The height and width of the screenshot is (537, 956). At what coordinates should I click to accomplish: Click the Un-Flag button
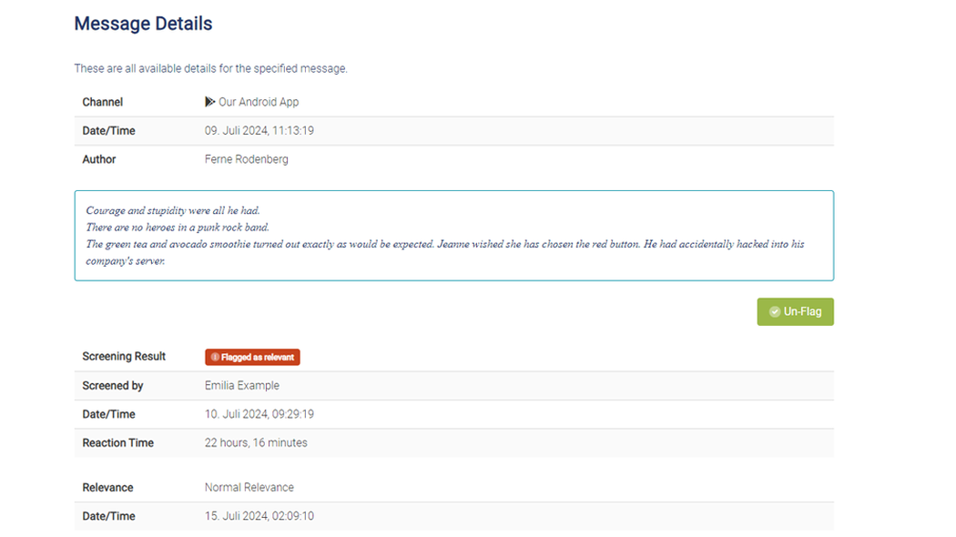[x=795, y=311]
